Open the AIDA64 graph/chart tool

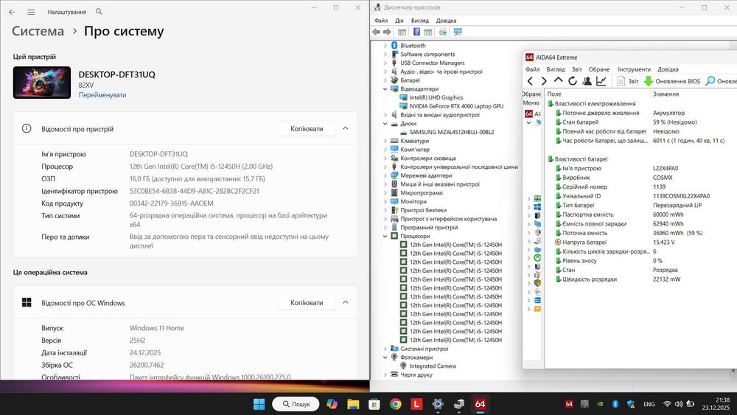point(601,81)
